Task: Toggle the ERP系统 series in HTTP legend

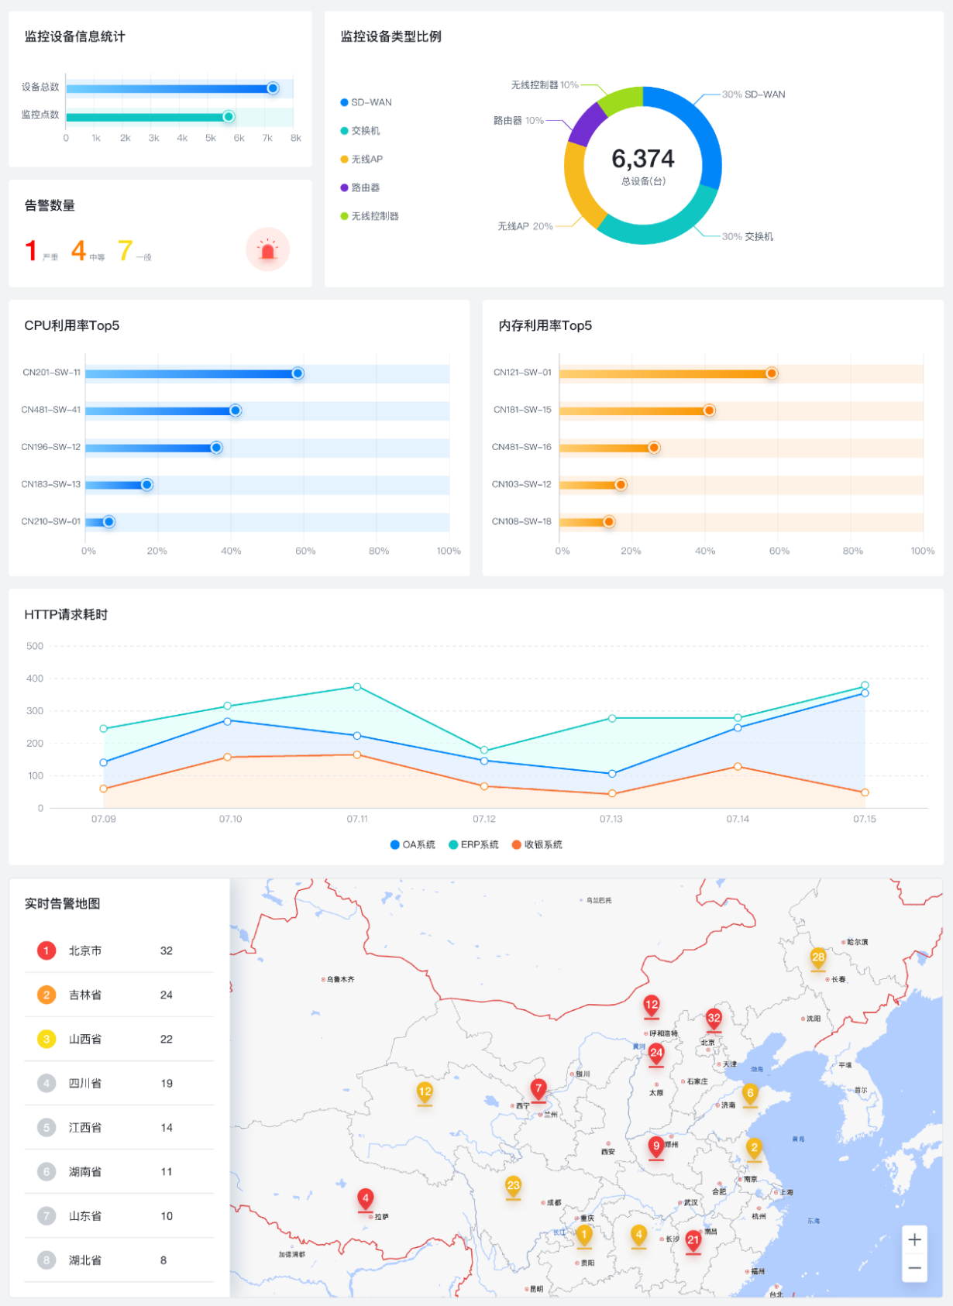Action: 473,844
